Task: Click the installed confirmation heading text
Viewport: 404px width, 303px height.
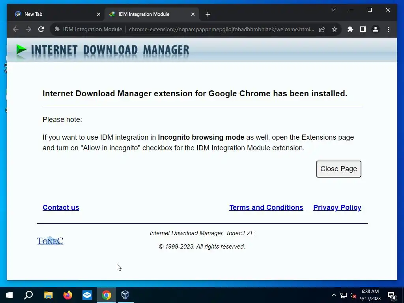Action: click(x=195, y=94)
